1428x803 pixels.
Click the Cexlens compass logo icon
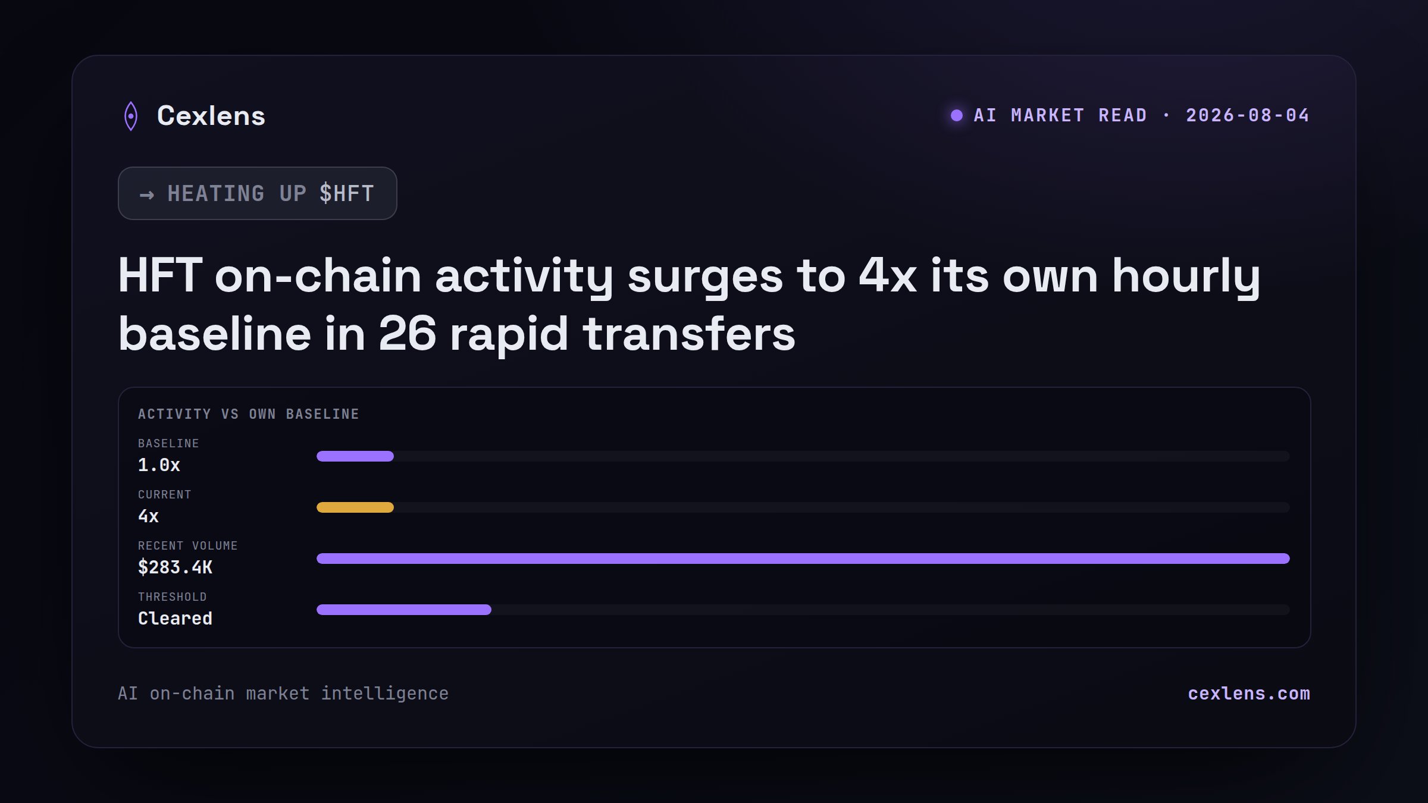click(x=131, y=116)
